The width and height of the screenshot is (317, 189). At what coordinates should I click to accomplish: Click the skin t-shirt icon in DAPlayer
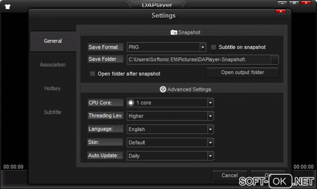tap(8, 7)
